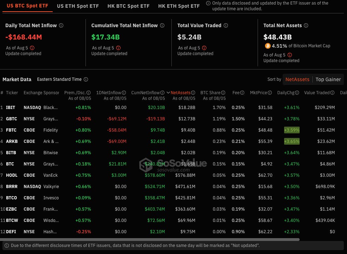This screenshot has height=254, width=347.
Task: Sort table by DailyChg column header
Action: point(286,92)
